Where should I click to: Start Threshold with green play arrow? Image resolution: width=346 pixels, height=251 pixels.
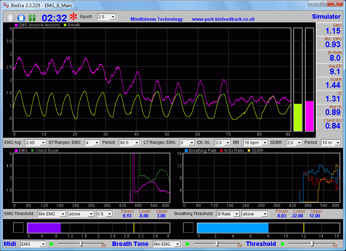[283, 244]
